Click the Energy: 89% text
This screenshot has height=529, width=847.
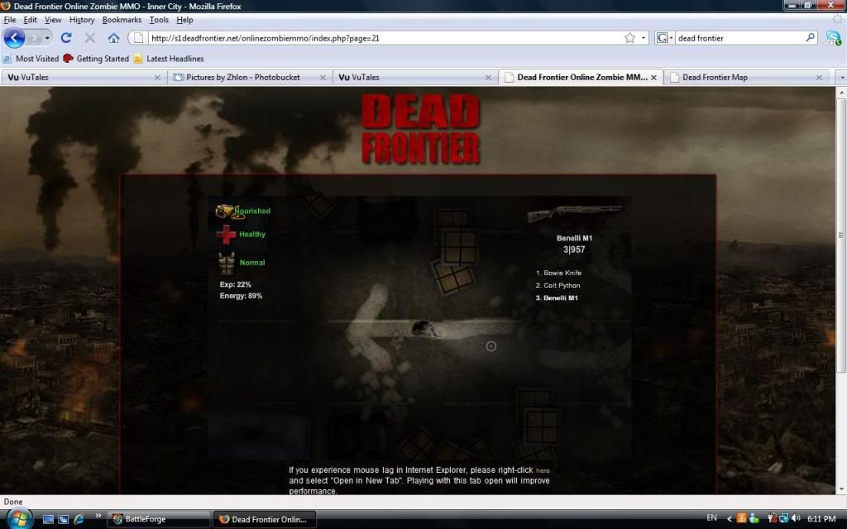tap(241, 296)
